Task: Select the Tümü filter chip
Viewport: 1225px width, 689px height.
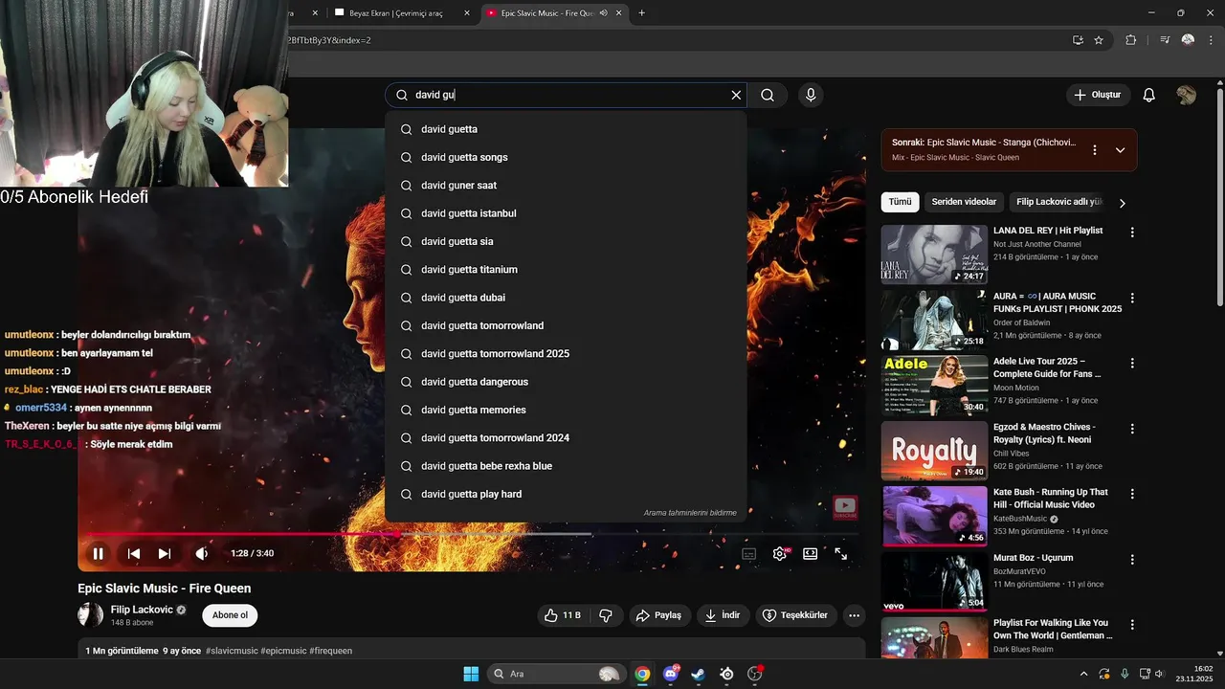Action: [x=900, y=202]
